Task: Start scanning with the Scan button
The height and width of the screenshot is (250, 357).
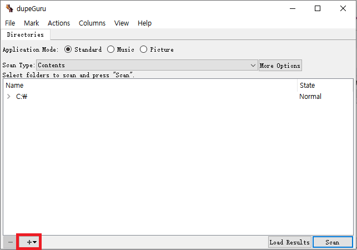Action: click(333, 242)
